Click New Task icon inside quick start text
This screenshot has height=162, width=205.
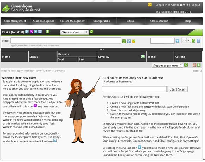point(140,147)
